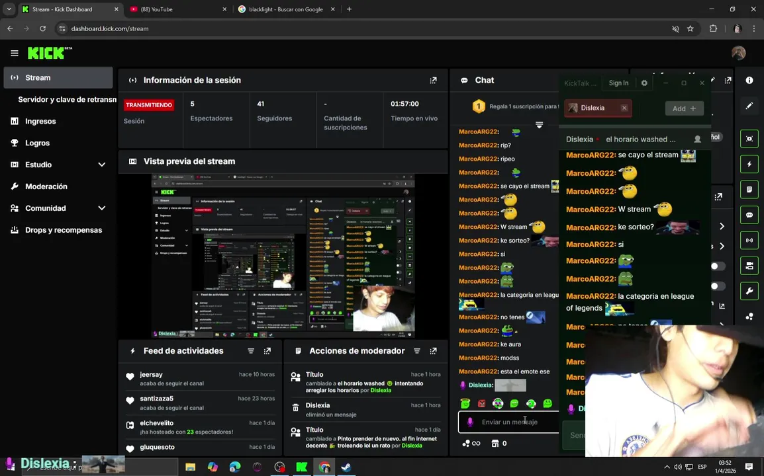Toggle the camera widget icon in right toolbar

coord(749,266)
